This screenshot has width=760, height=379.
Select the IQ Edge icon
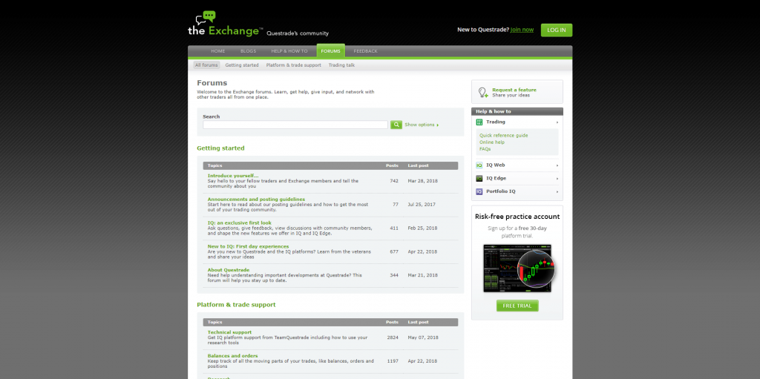(479, 178)
